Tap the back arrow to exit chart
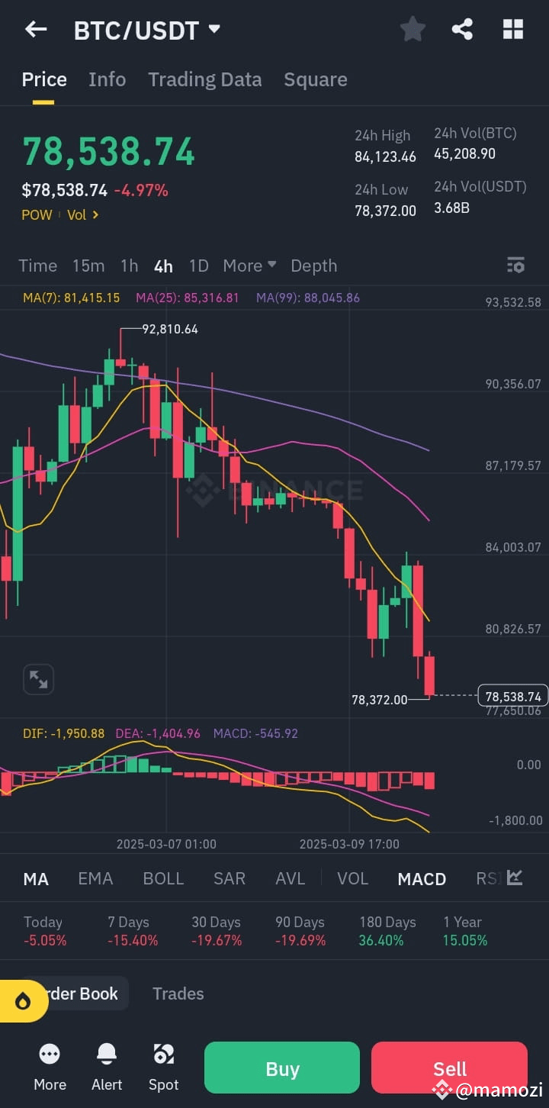549x1108 pixels. click(x=35, y=29)
